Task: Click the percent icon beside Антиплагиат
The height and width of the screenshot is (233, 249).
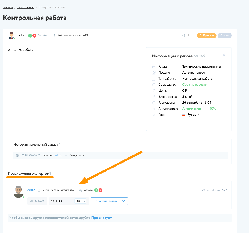Action: (154, 109)
